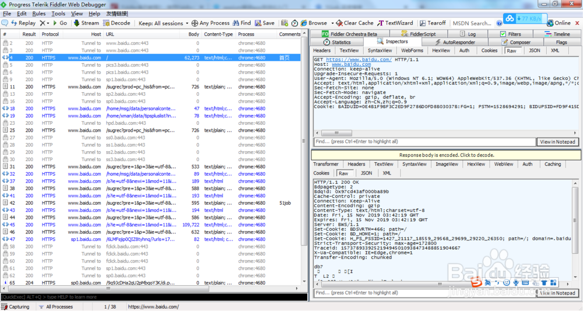Image resolution: width=583 pixels, height=311 pixels.
Task: Click the camera screenshot toolbar icon
Action: pos(285,23)
